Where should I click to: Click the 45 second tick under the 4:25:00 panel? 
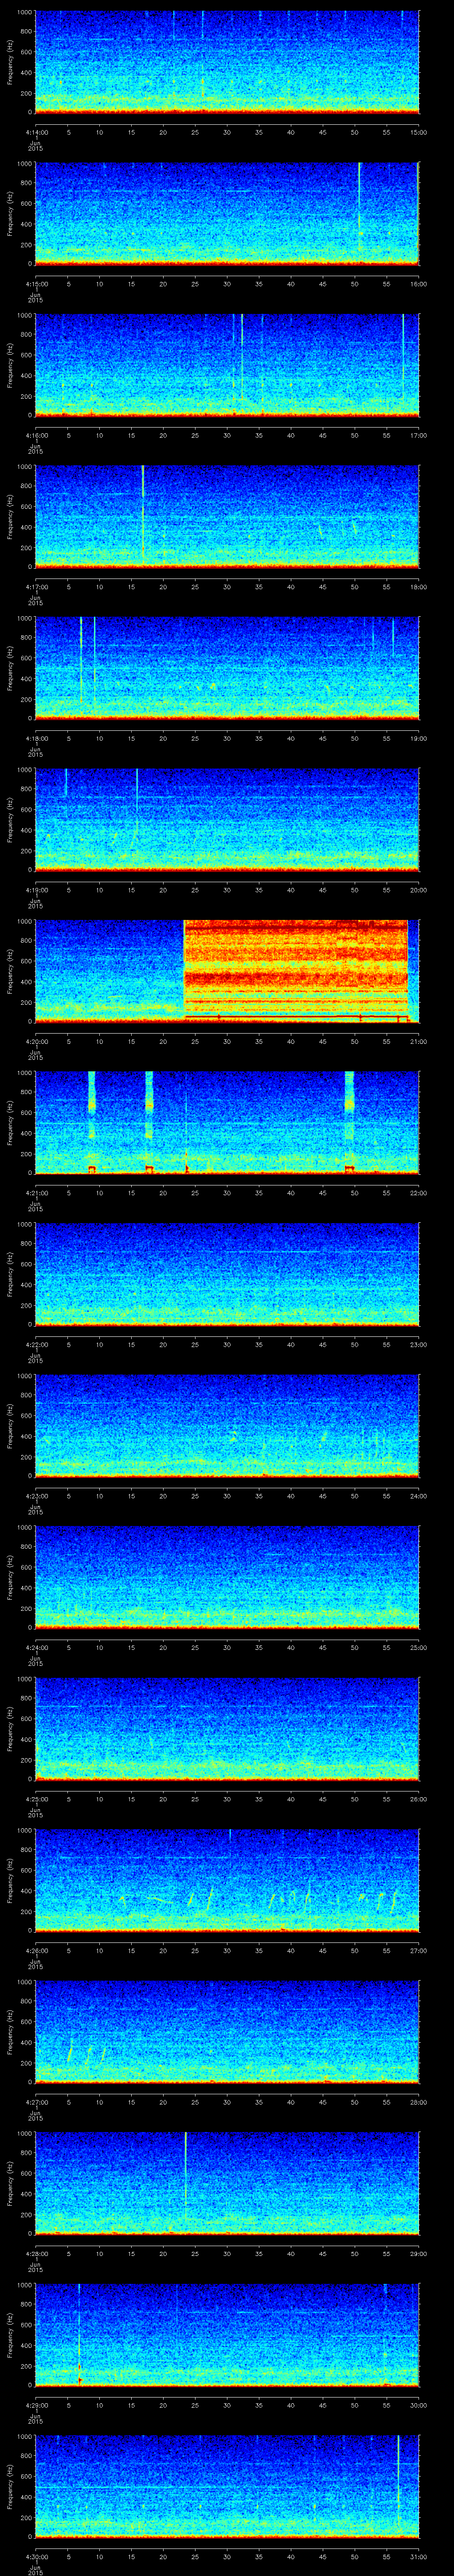pos(322,1799)
